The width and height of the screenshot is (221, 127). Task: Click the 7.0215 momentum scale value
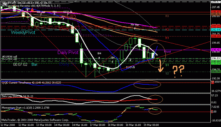tap(215, 107)
